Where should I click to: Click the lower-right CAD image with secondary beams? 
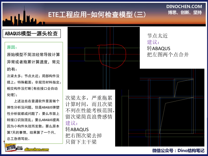tap(160, 107)
